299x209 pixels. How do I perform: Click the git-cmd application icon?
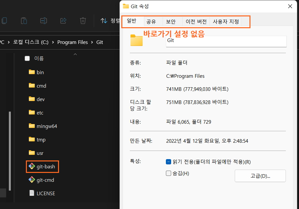click(x=32, y=179)
